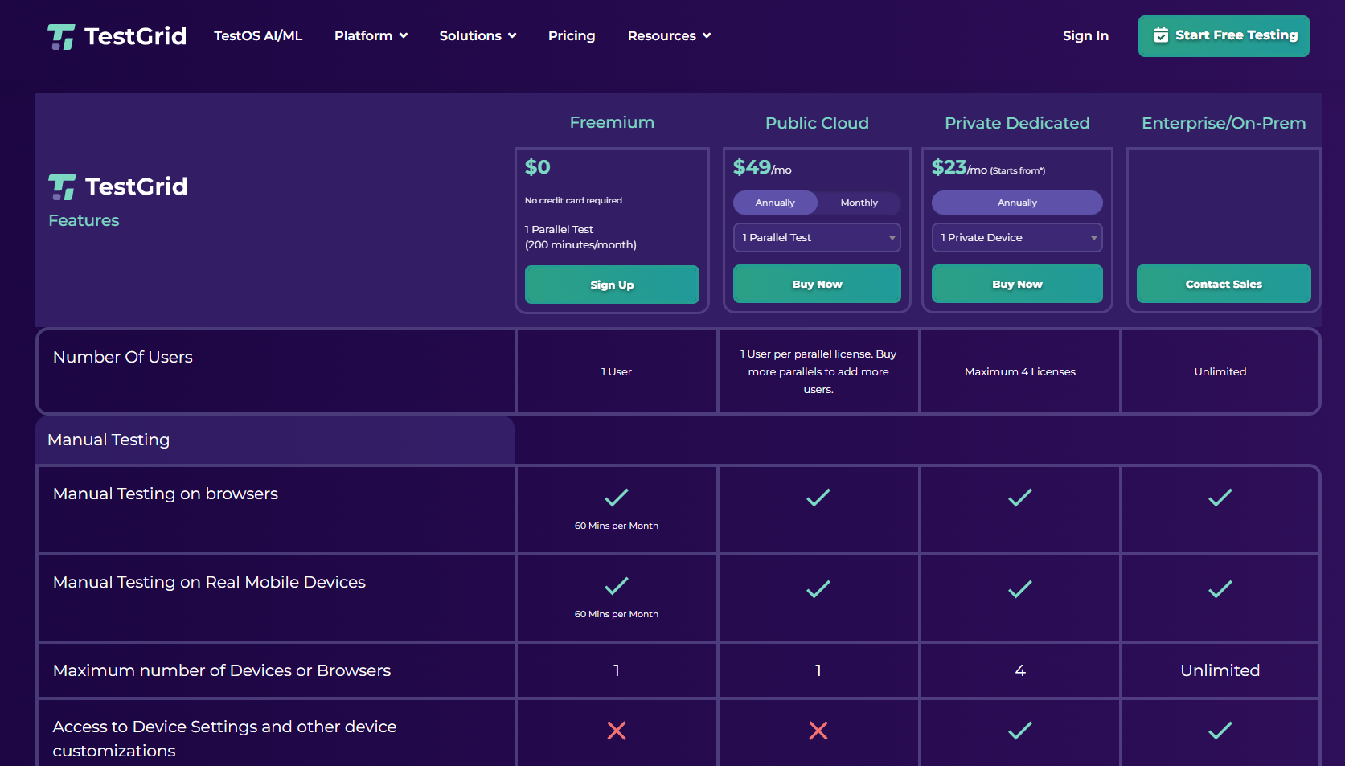Click Public Cloud red cross for Device Settings access
The image size is (1345, 766).
[818, 731]
